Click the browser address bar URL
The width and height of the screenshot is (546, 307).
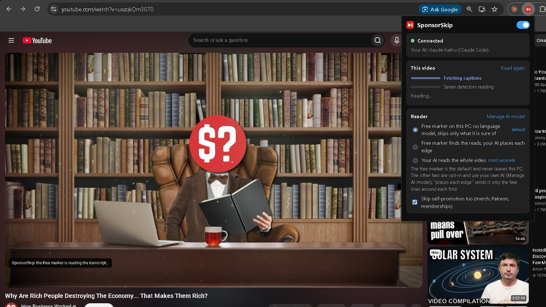point(107,9)
